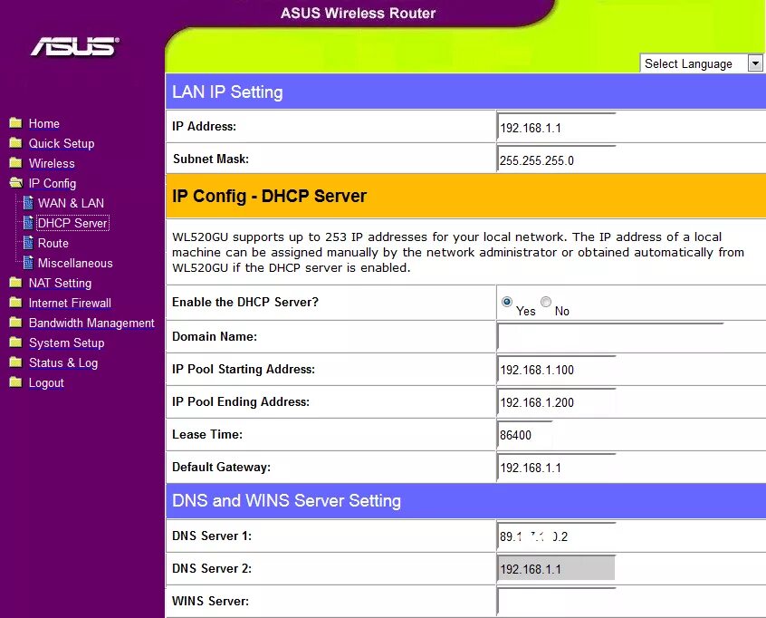Click the "WINS Server:" label

(x=211, y=601)
